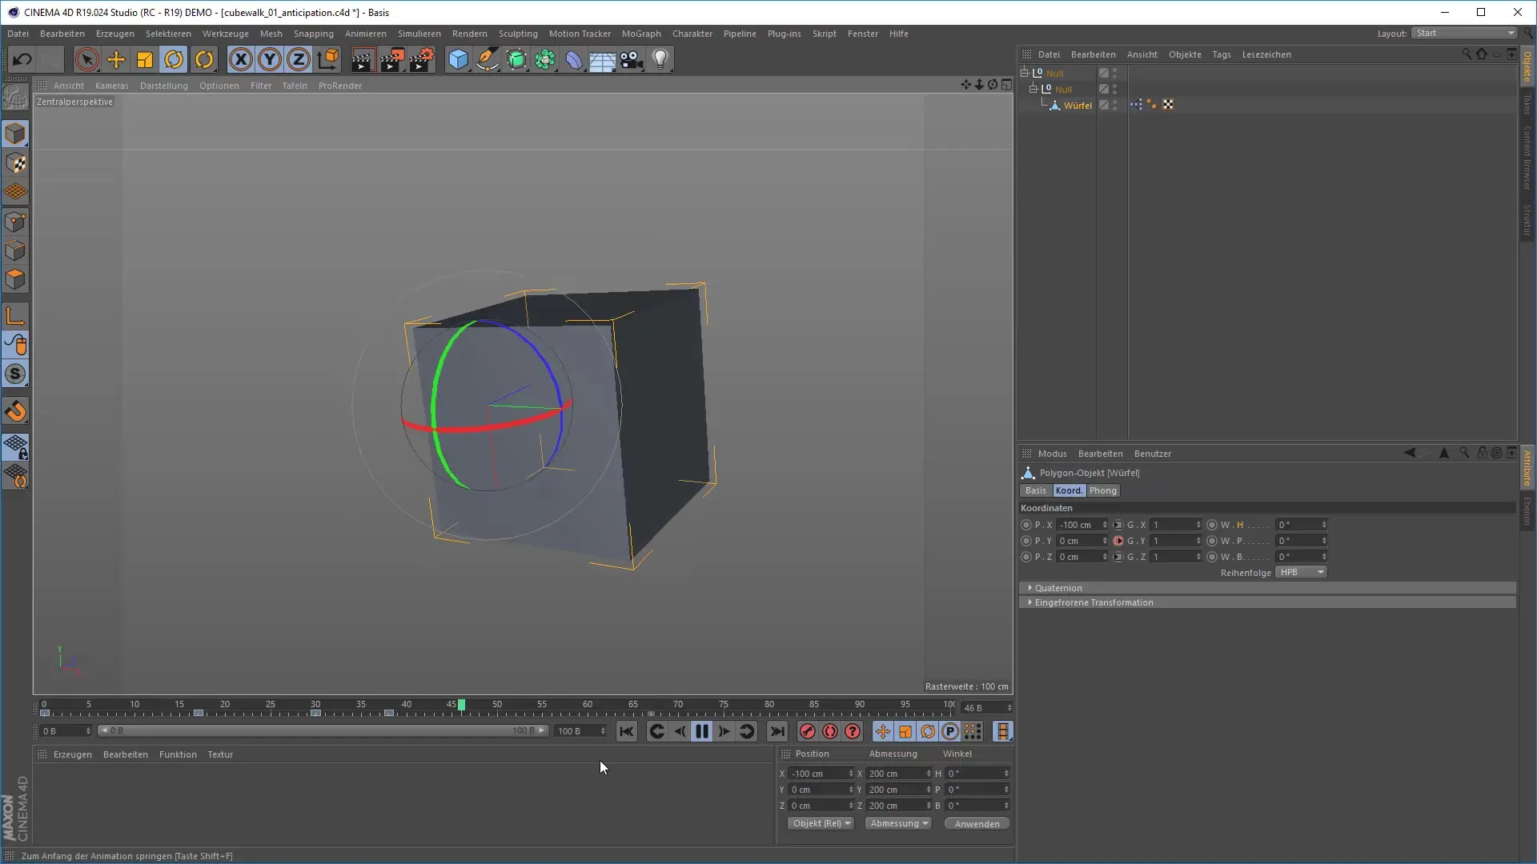Click the Anwenden button
This screenshot has width=1537, height=864.
pyautogui.click(x=977, y=824)
